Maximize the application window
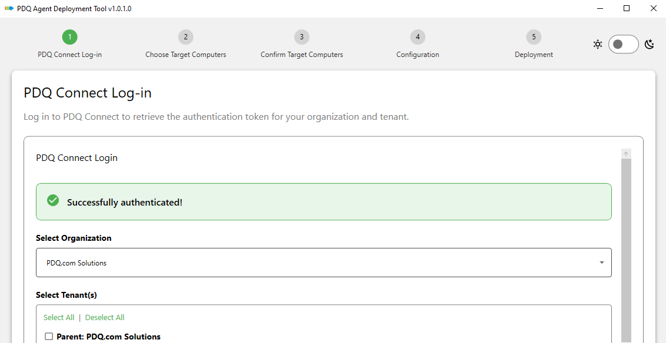Viewport: 666px width, 343px height. [627, 8]
